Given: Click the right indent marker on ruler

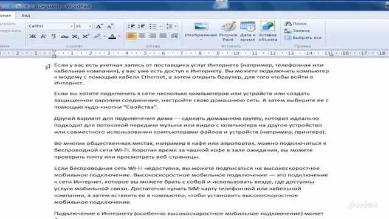Looking at the screenshot, I should click(331, 55).
